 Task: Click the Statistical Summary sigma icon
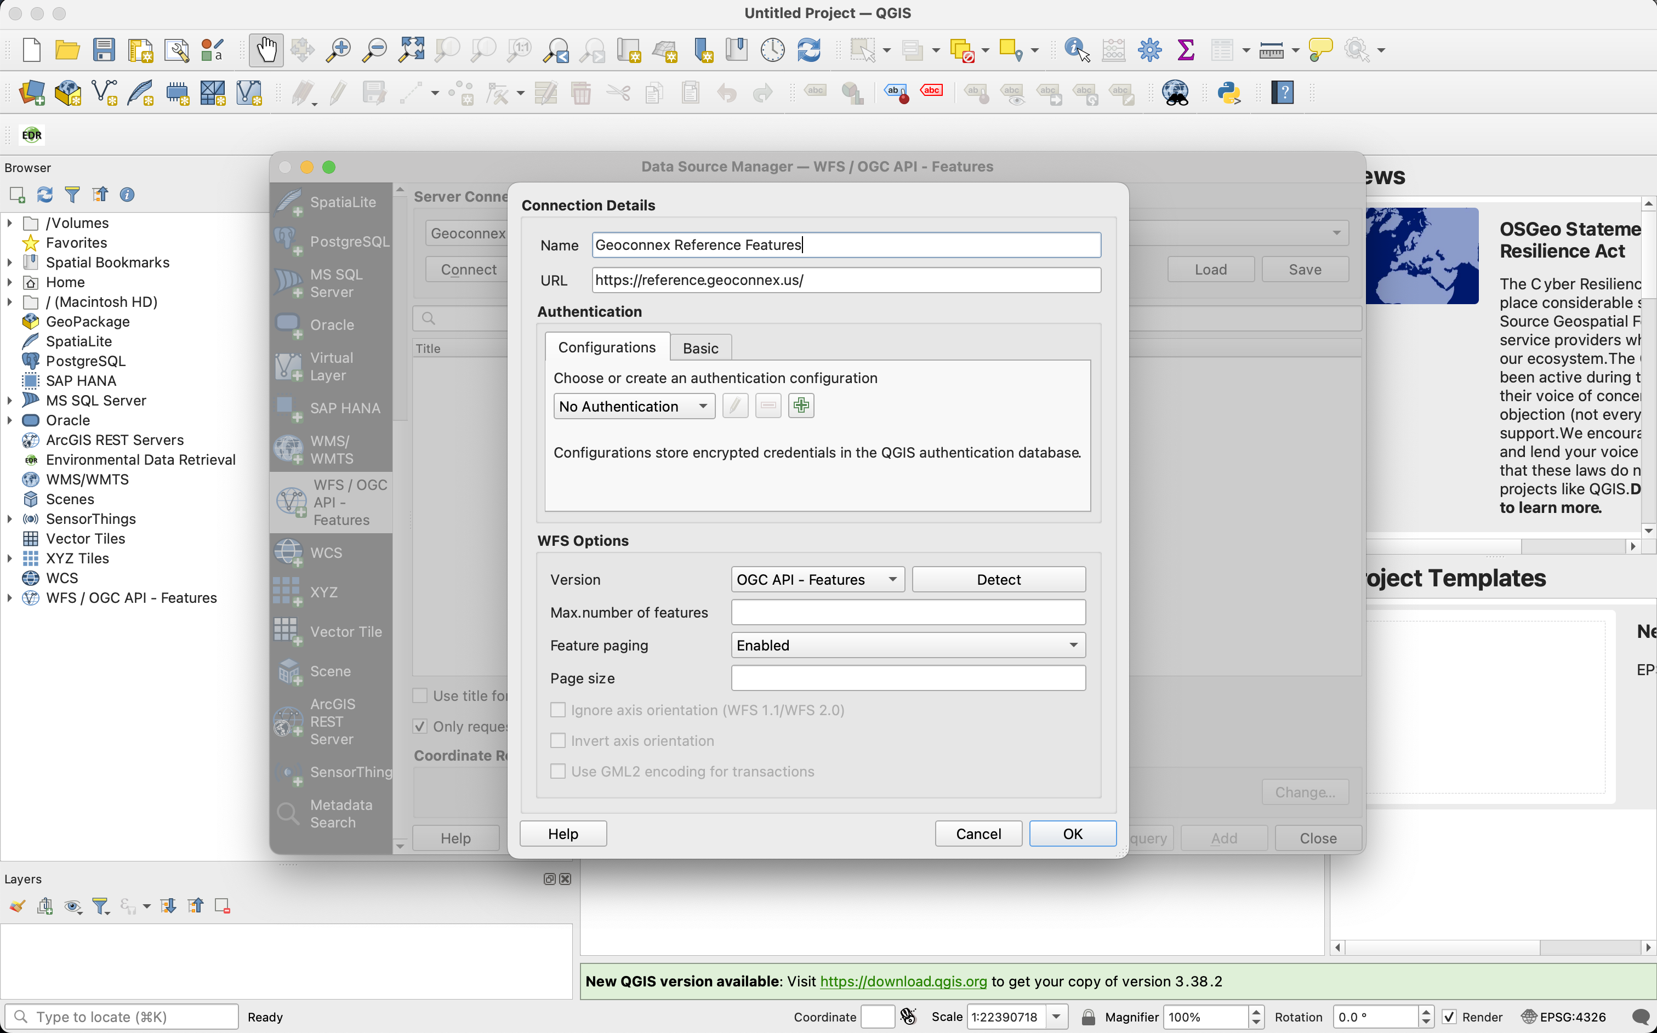tap(1186, 50)
